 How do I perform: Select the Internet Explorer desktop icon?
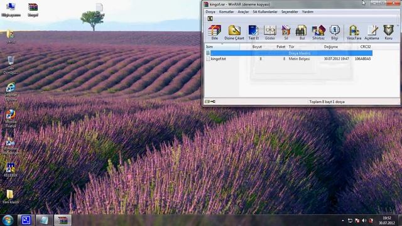point(11,92)
